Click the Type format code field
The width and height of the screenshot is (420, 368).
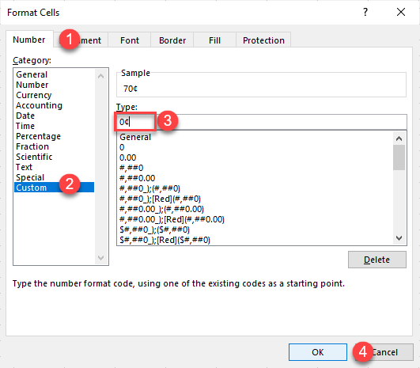point(262,122)
